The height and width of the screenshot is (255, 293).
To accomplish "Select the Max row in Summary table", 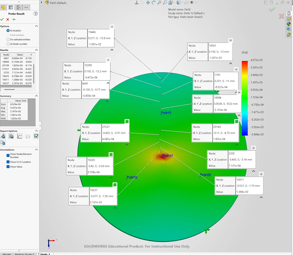I will (x=14, y=111).
